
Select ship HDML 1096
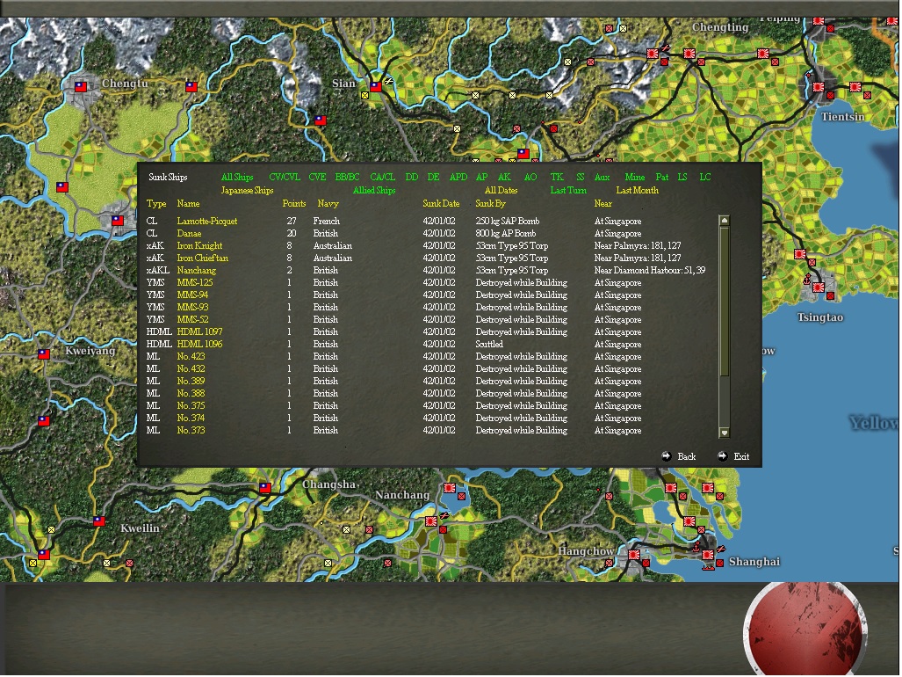pos(199,345)
